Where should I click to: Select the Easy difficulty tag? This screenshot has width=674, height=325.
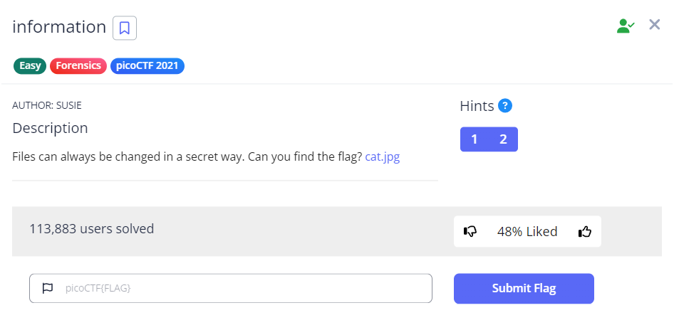coord(30,66)
